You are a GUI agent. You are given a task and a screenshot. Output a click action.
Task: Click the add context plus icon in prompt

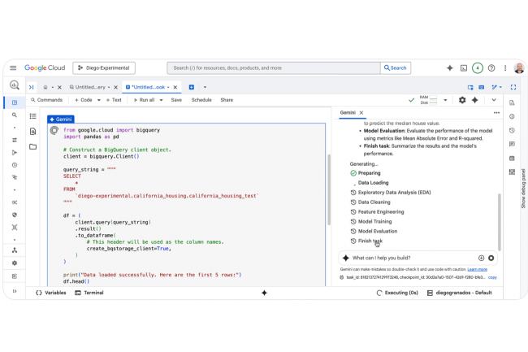click(481, 258)
